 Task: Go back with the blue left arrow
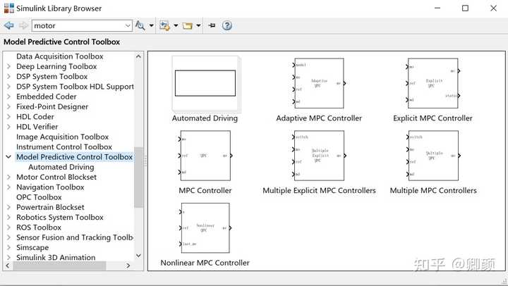pos(8,25)
